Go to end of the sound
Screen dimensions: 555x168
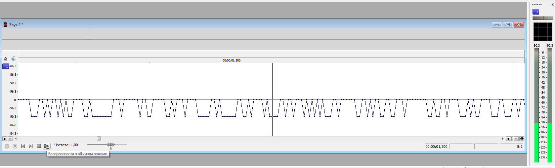[x=31, y=146]
